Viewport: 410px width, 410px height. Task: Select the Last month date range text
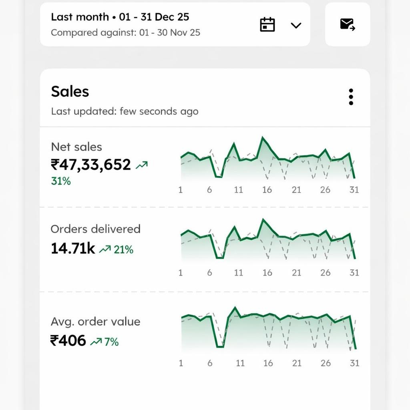click(120, 17)
